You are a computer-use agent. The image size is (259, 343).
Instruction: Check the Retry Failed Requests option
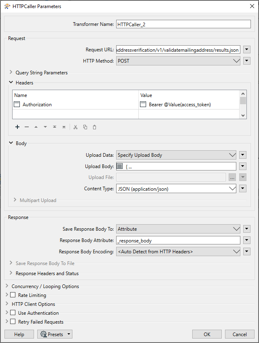pos(13,322)
